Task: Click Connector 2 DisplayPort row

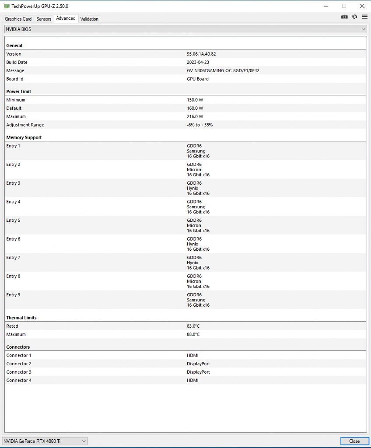Action: click(185, 364)
